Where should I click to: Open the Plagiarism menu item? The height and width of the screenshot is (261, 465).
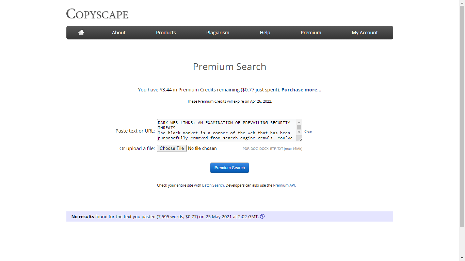pyautogui.click(x=218, y=33)
